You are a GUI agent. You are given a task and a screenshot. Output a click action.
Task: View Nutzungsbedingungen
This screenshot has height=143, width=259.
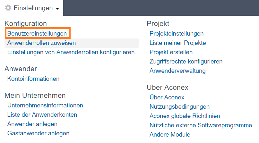coord(179,107)
